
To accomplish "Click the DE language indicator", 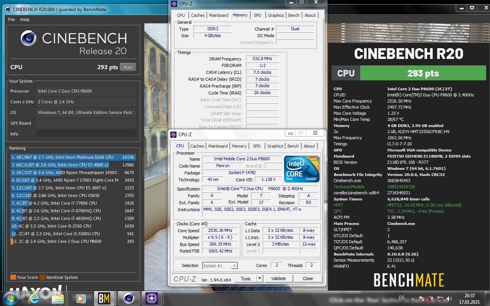I will tap(402, 297).
